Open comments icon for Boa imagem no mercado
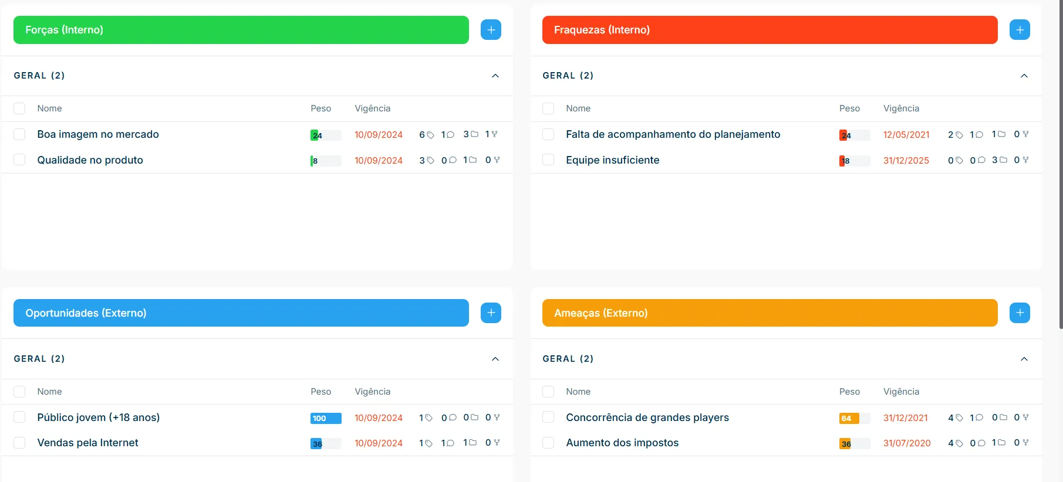Image resolution: width=1063 pixels, height=482 pixels. click(x=450, y=135)
